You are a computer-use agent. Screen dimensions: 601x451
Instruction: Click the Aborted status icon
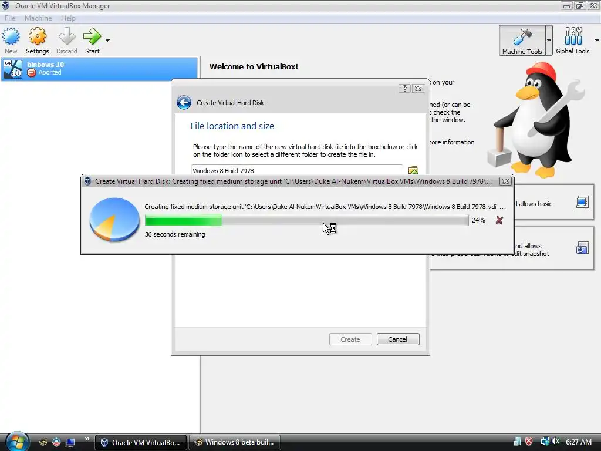coord(32,72)
